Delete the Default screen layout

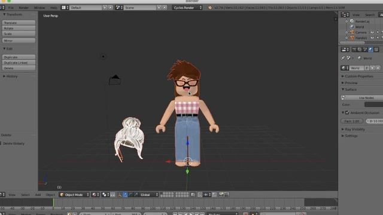point(110,8)
